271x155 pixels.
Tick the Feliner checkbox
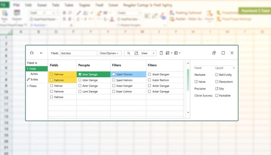click(x=52, y=86)
